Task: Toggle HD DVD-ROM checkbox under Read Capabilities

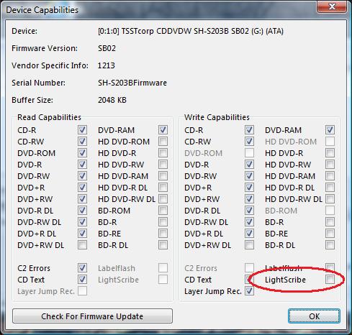Action: click(163, 142)
